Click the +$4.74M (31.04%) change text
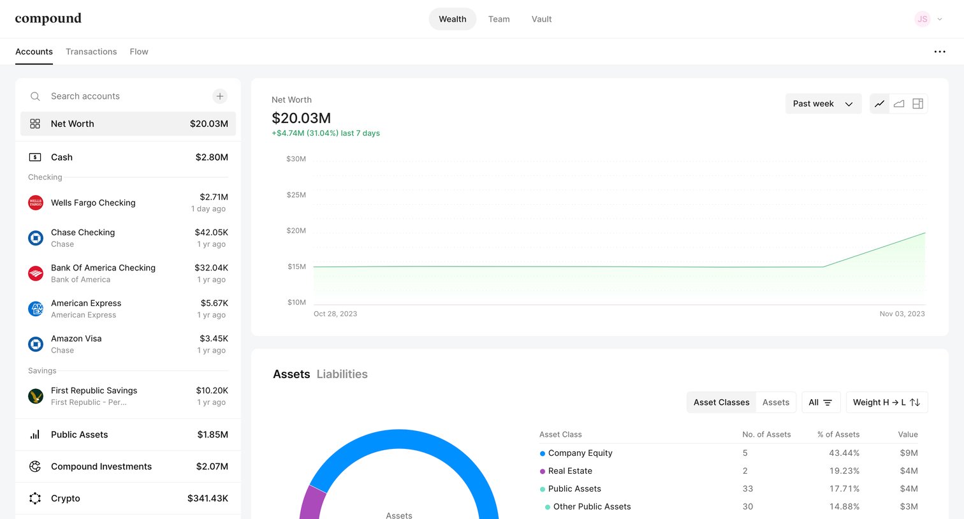The image size is (964, 519). 326,133
